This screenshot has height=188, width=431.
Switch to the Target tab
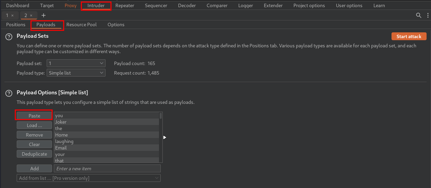click(47, 5)
